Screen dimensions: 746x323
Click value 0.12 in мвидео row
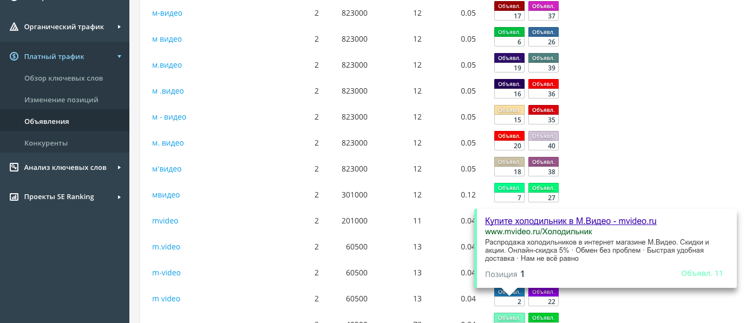(468, 195)
